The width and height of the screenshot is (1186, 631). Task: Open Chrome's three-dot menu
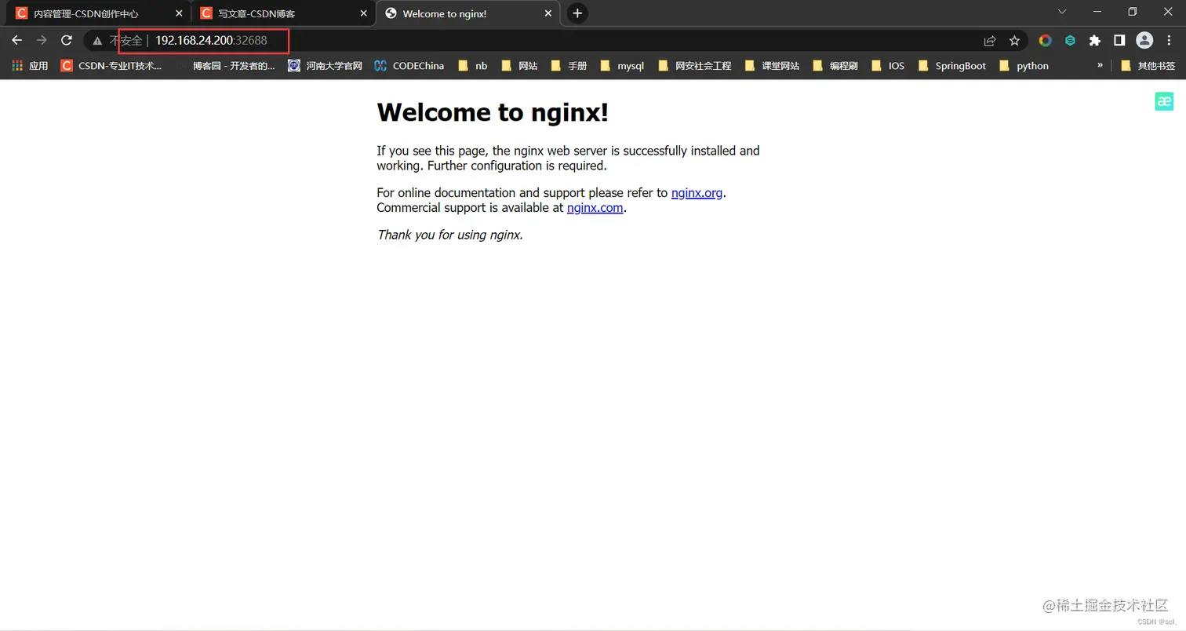pyautogui.click(x=1170, y=40)
